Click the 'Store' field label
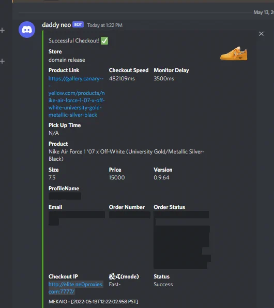274x308 pixels. pyautogui.click(x=55, y=52)
